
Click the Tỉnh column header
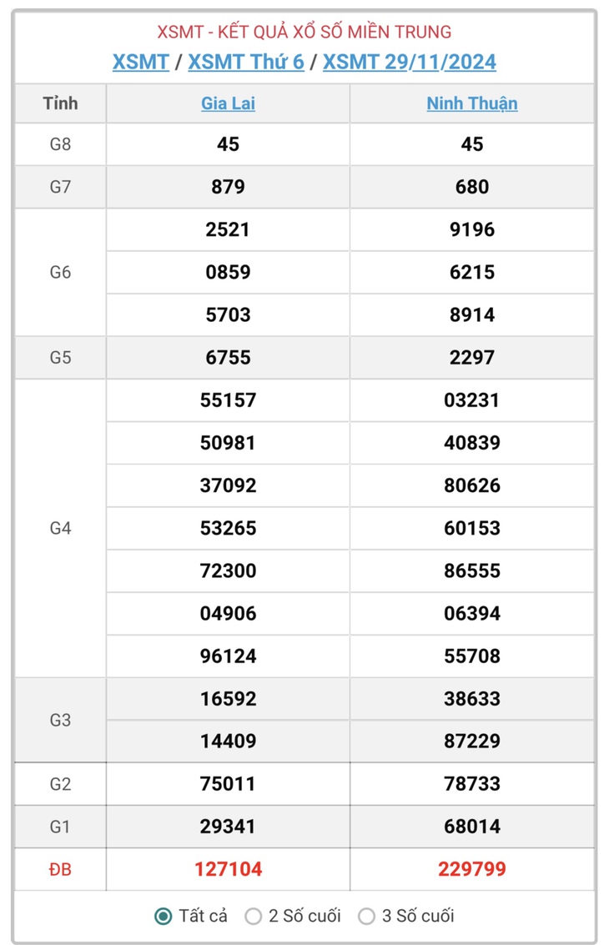(60, 103)
